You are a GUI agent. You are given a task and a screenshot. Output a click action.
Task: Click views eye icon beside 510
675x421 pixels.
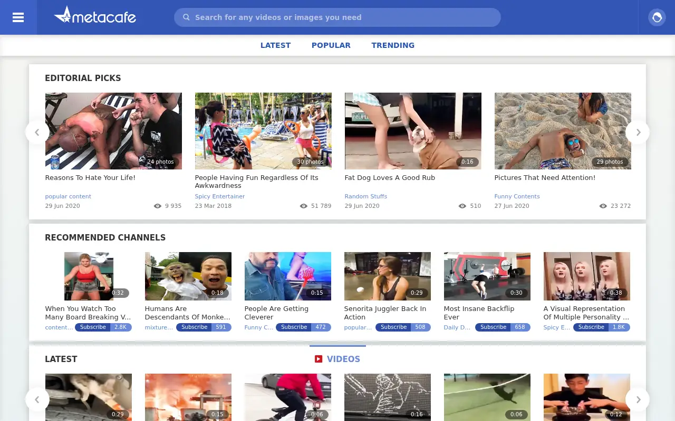click(x=462, y=206)
